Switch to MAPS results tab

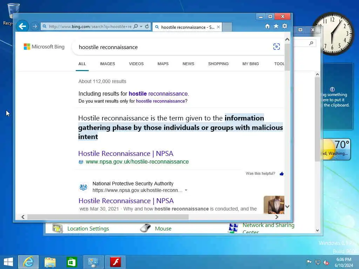163,64
